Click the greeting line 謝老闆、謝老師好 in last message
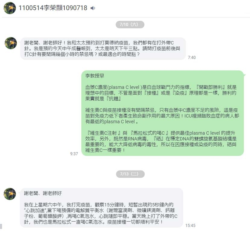250x231 pixels. pos(43,193)
